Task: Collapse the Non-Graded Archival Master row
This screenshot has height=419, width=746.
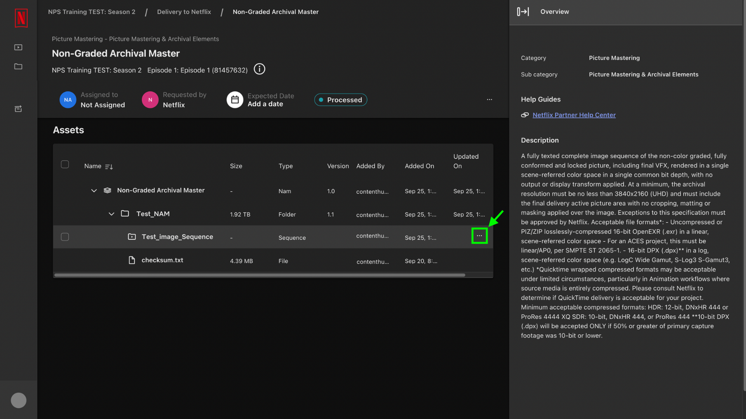Action: coord(94,190)
